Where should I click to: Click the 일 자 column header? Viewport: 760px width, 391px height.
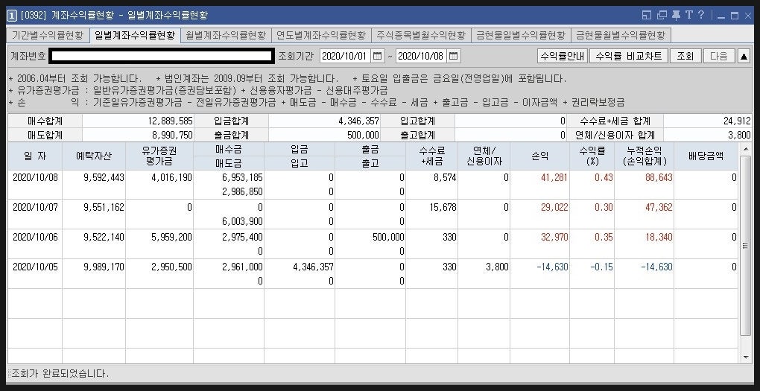35,156
